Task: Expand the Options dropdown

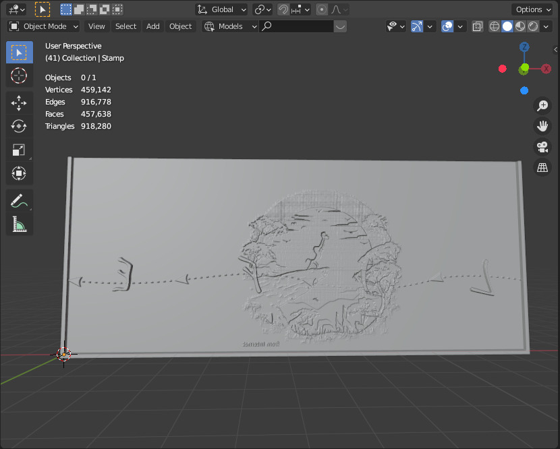Action: tap(533, 9)
